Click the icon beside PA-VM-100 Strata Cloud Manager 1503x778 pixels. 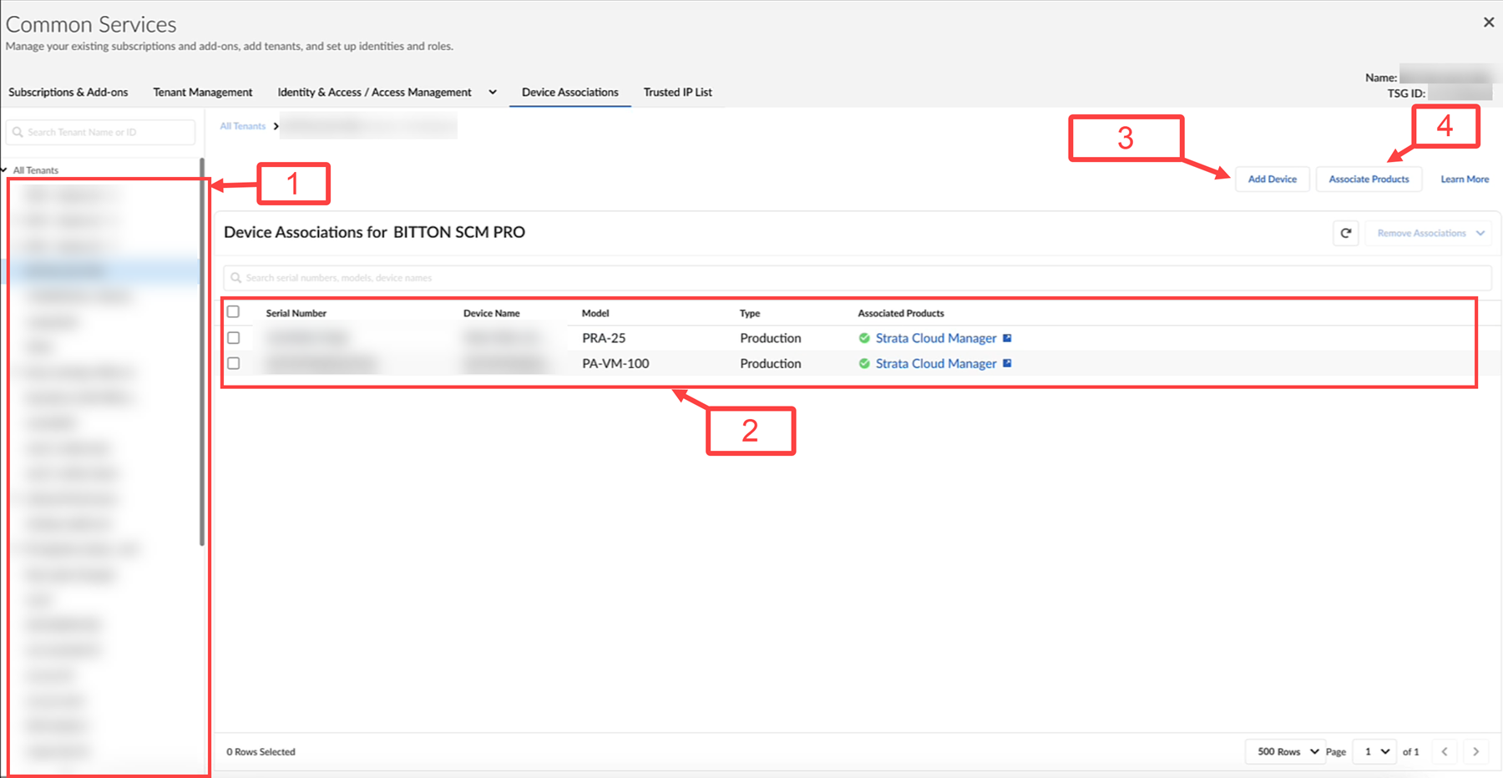click(x=1007, y=364)
